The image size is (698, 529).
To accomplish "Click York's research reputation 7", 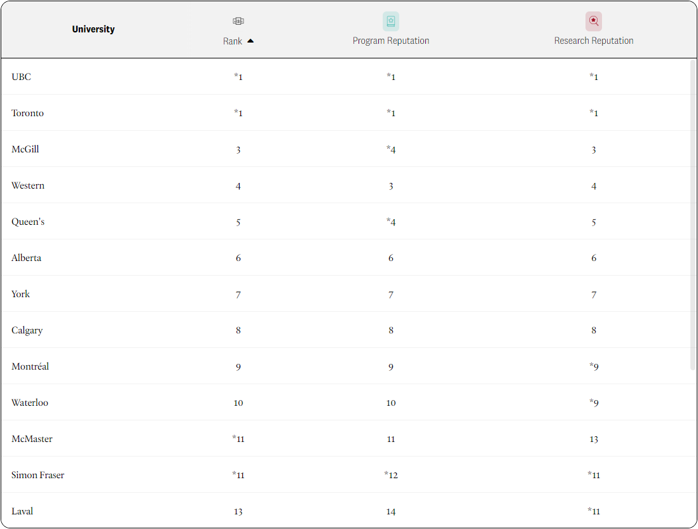I will click(x=594, y=295).
